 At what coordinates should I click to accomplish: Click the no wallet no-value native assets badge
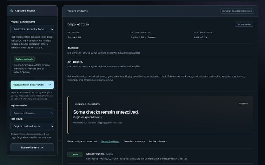pos(237,11)
